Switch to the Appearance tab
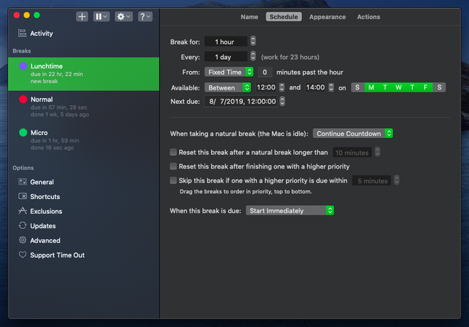 327,17
